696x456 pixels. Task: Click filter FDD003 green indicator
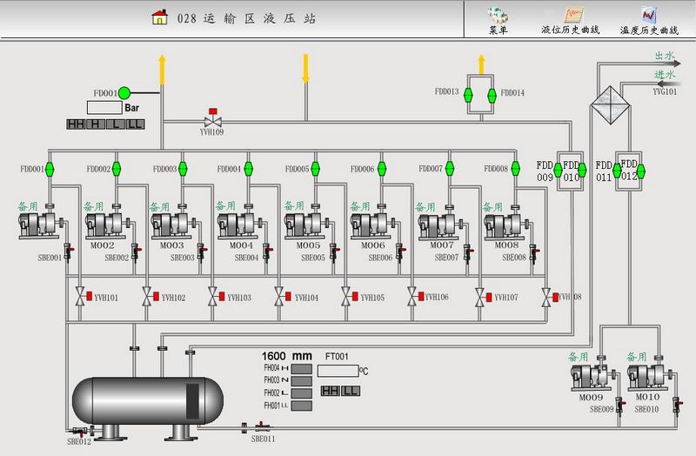[x=183, y=169]
